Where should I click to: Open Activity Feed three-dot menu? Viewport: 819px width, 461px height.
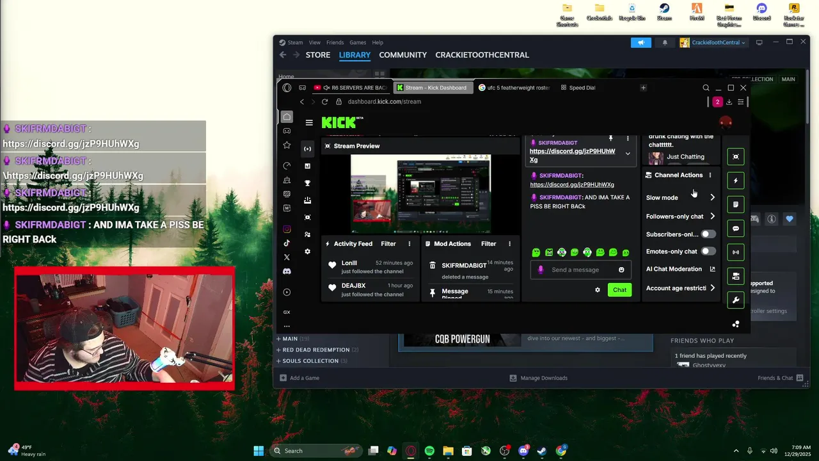tap(409, 244)
